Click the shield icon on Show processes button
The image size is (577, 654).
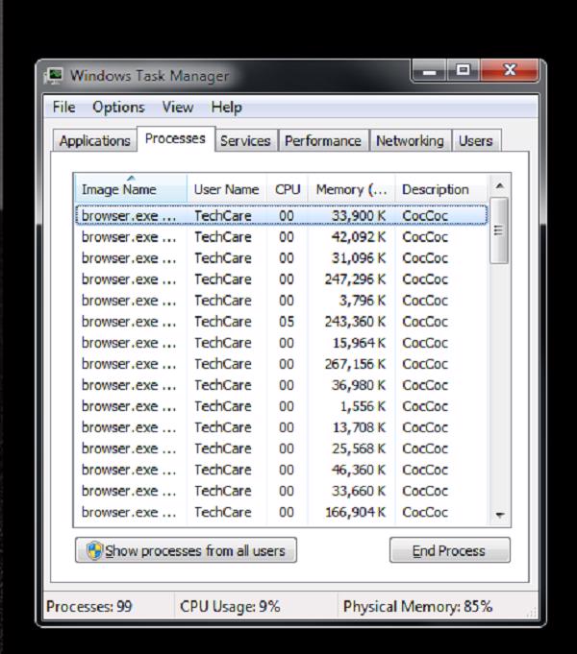click(94, 550)
